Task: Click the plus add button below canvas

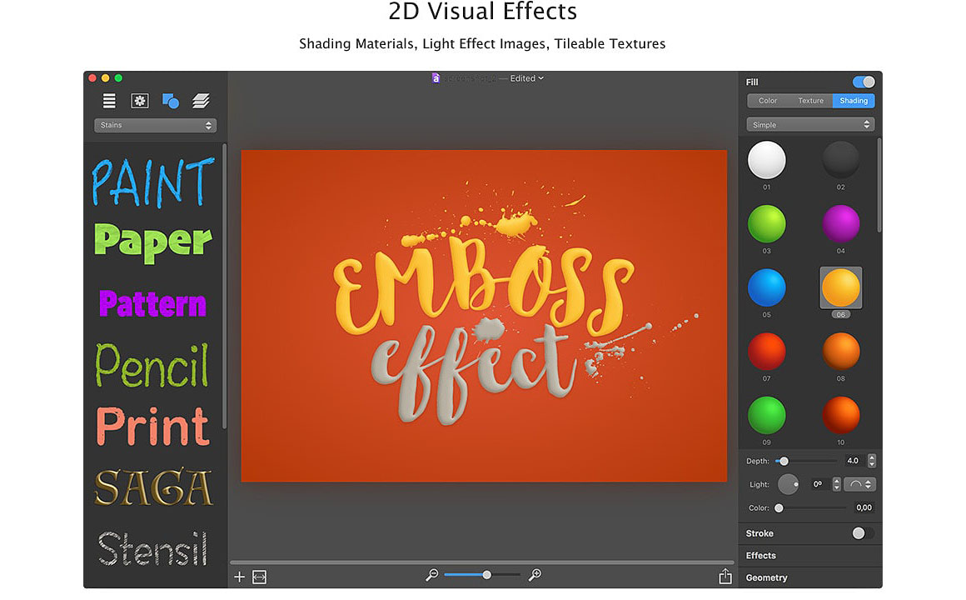Action: click(x=240, y=577)
